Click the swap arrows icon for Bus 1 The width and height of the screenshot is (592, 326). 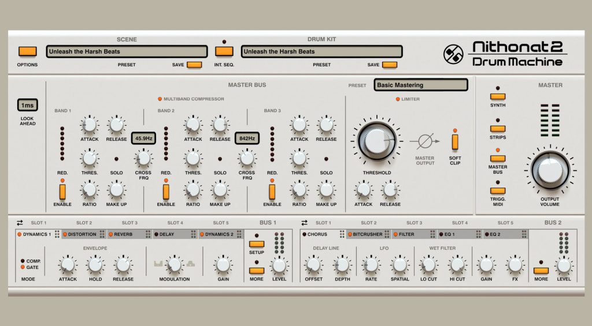[20, 223]
